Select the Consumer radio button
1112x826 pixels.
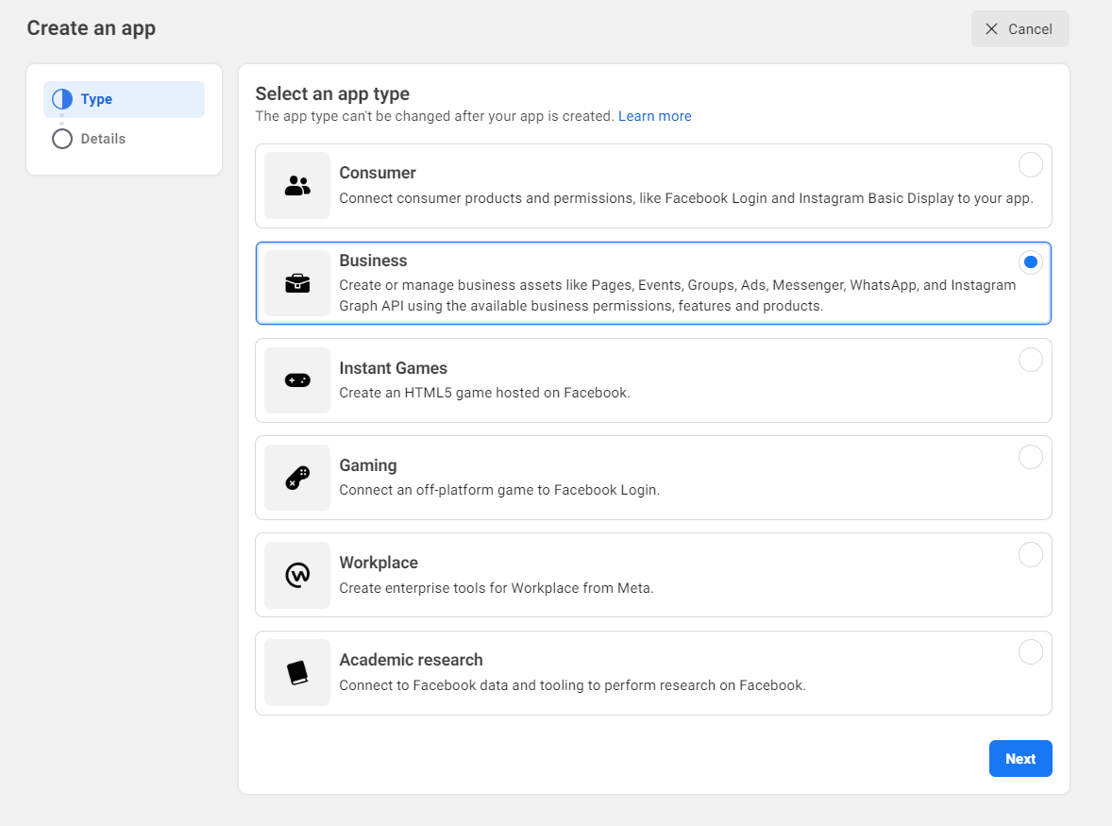click(x=1030, y=165)
